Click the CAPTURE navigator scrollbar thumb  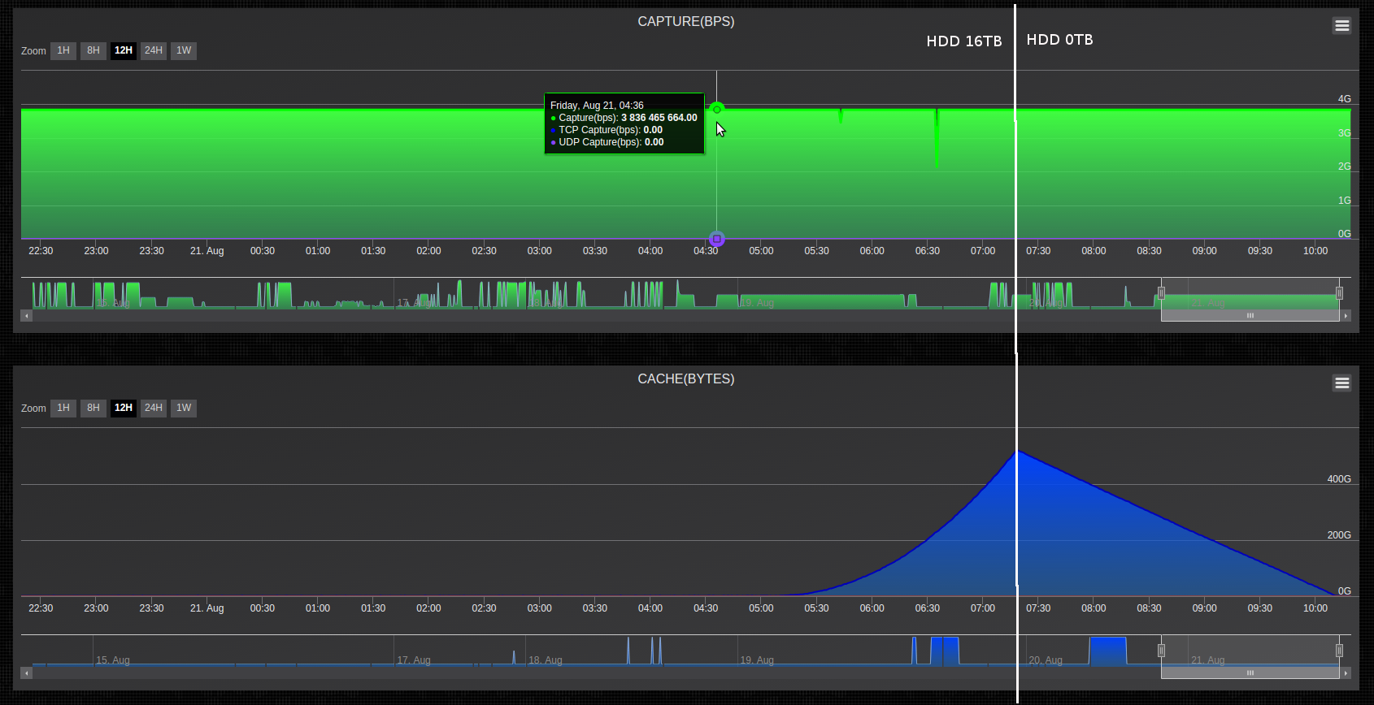click(1250, 316)
